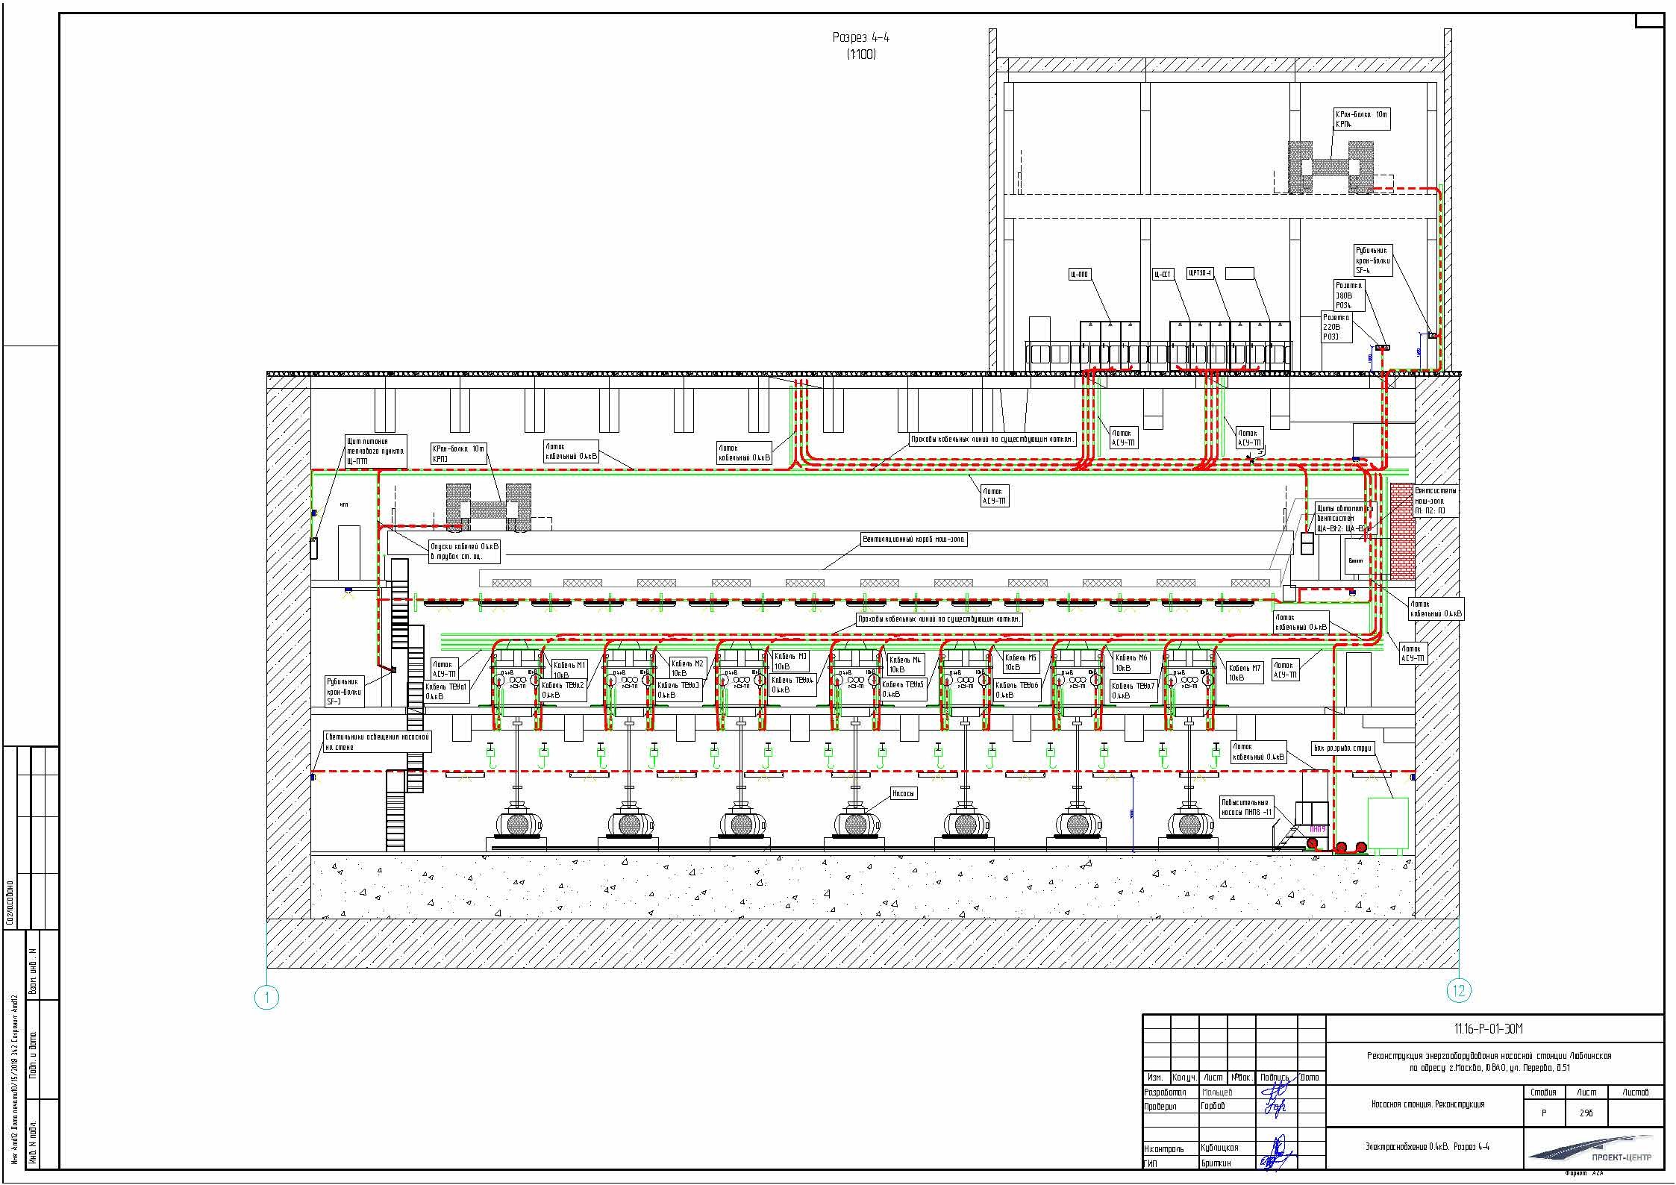Select the Розетка 220В callout box
Screen dimensions: 1676x1185
click(1336, 327)
